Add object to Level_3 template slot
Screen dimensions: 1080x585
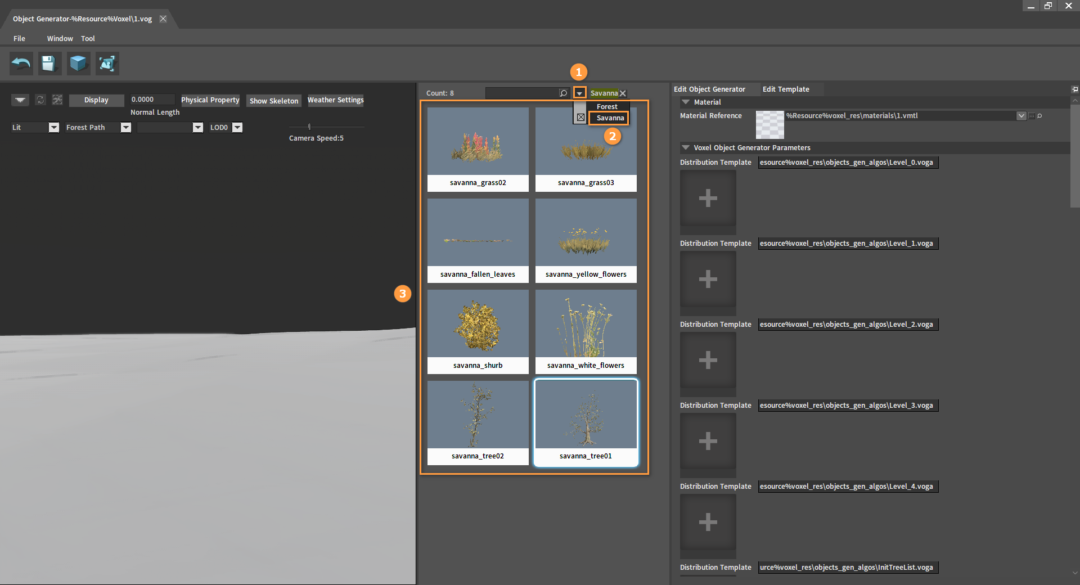click(x=708, y=441)
